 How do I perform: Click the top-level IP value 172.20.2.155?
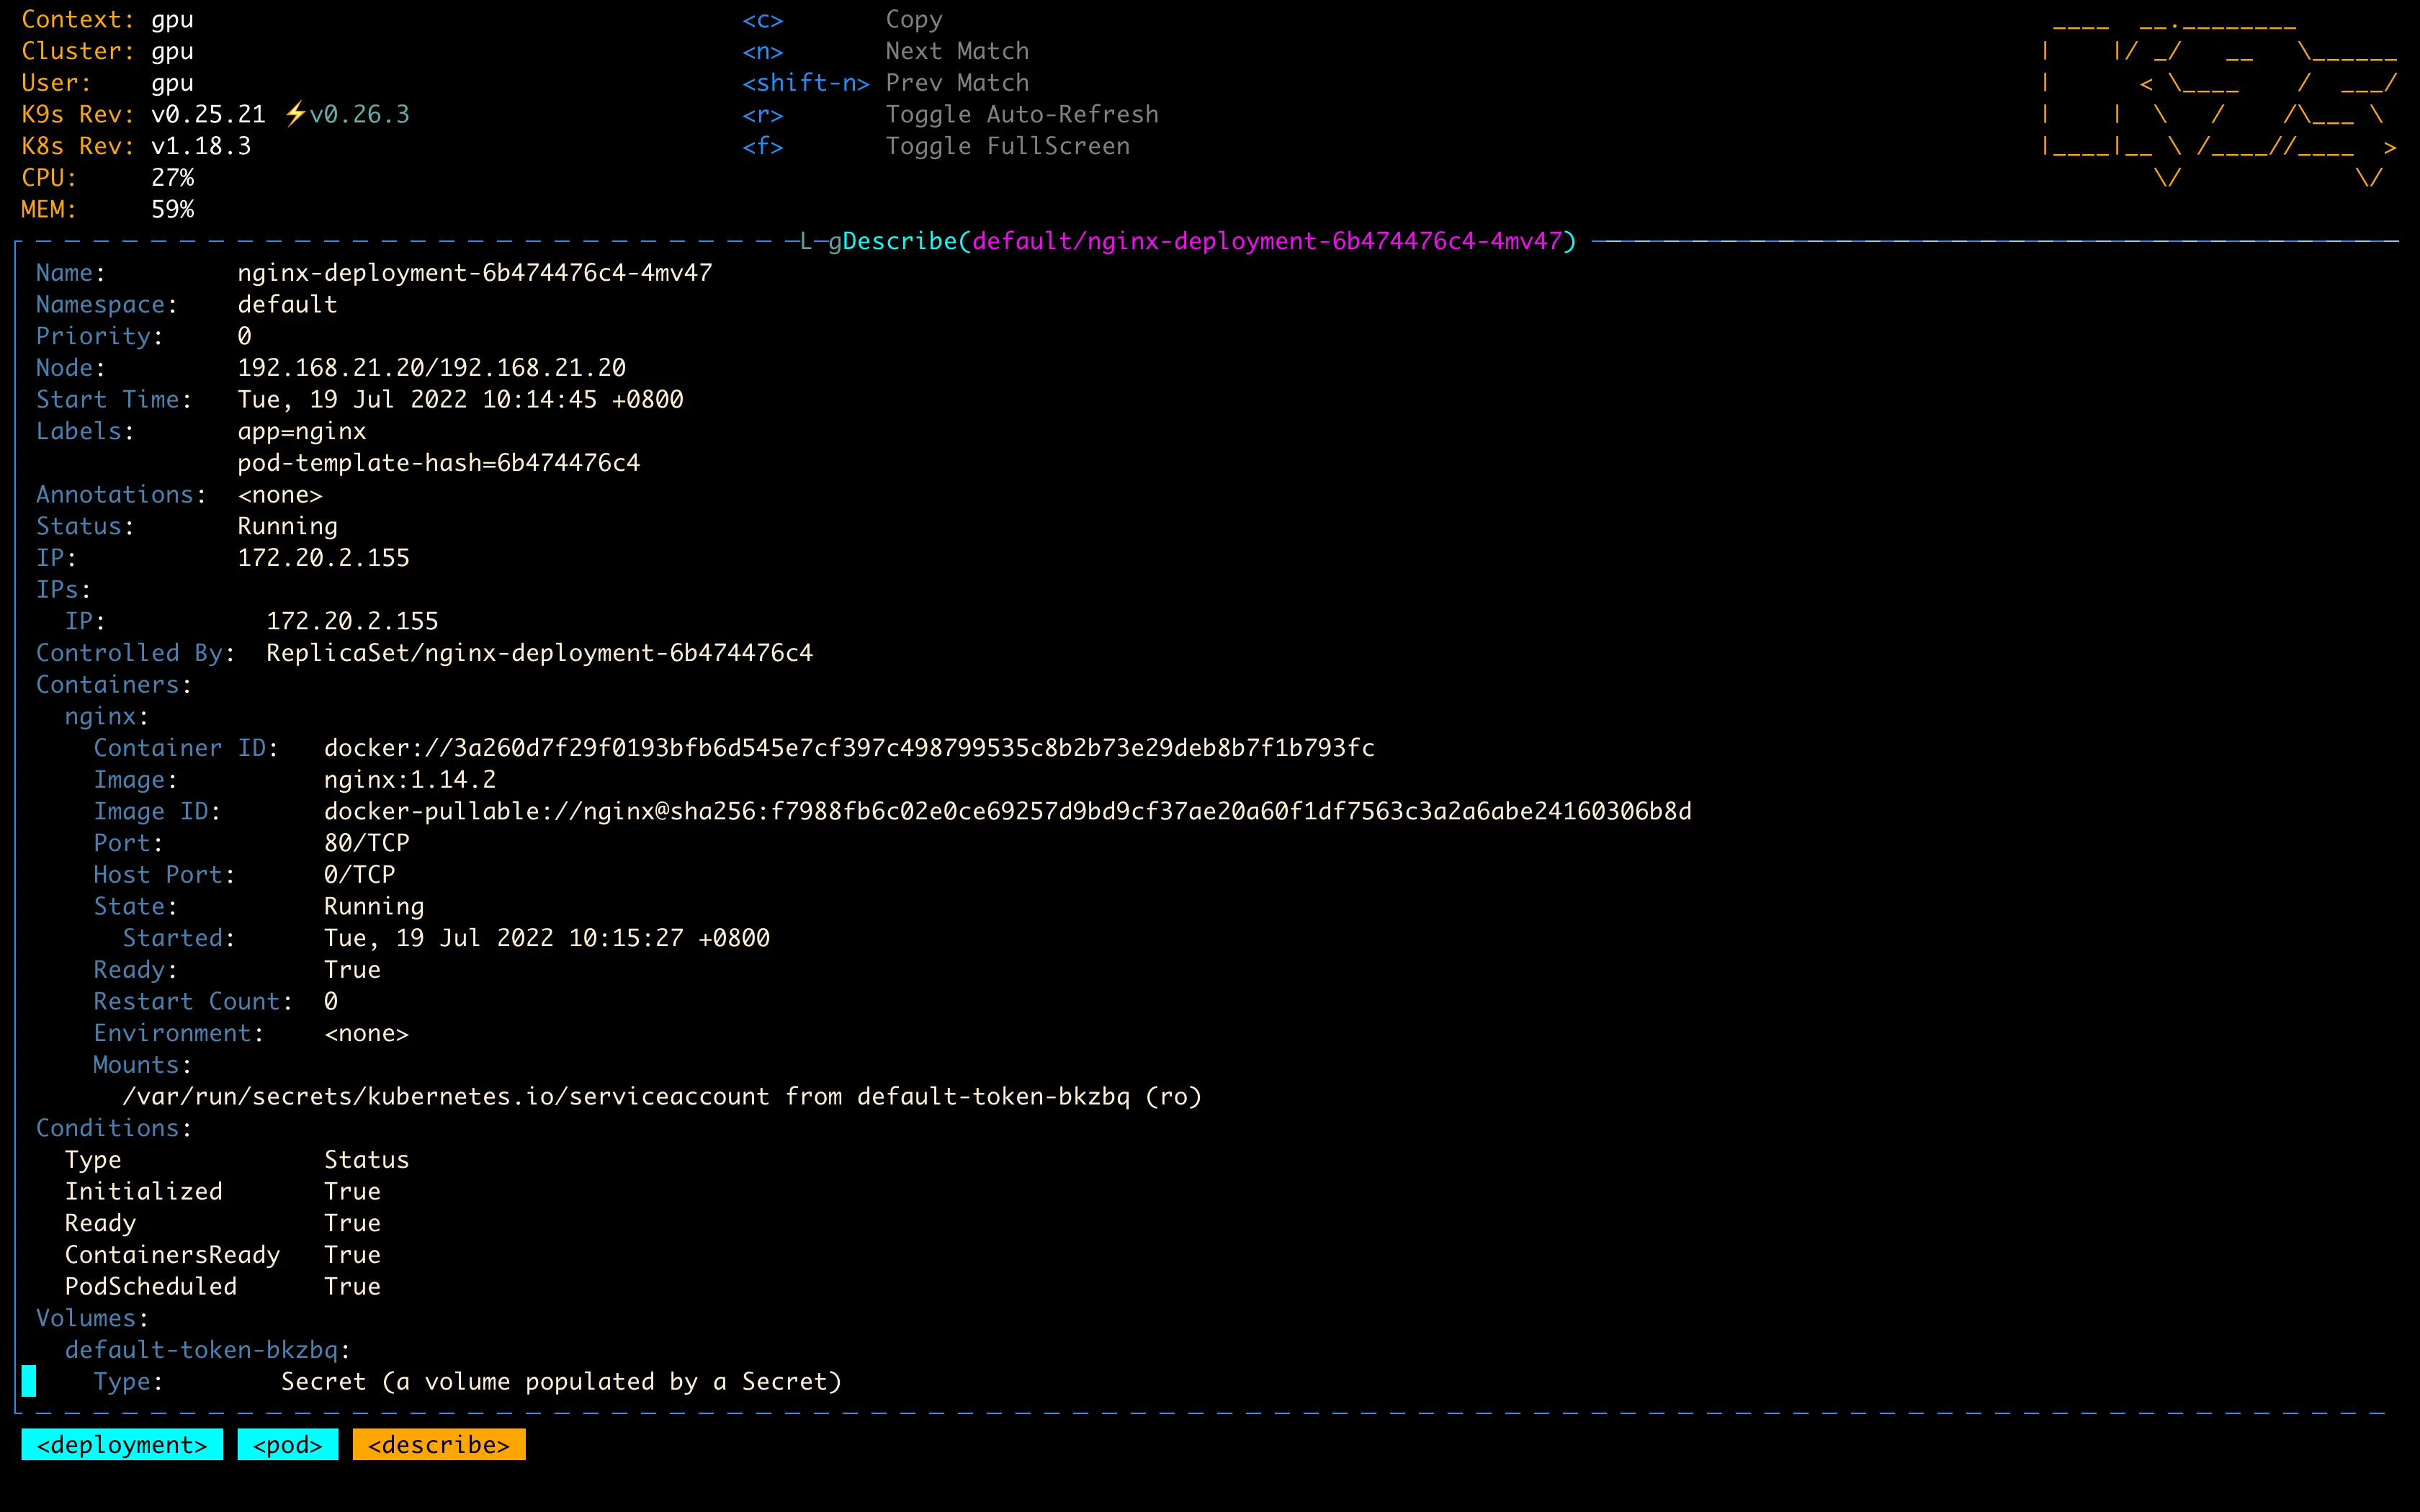pos(324,558)
